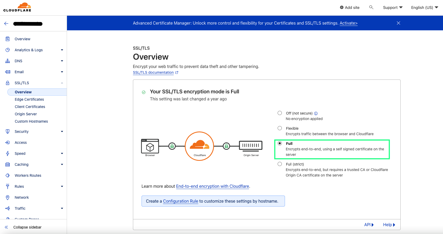443x234 pixels.
Task: Click the SSL/TLS lock icon
Action: pos(8,83)
